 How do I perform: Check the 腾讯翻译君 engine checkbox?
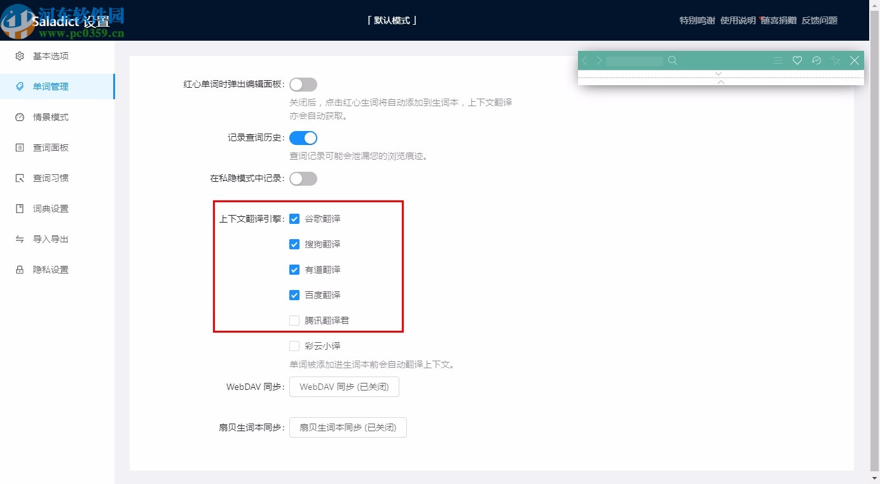[294, 320]
